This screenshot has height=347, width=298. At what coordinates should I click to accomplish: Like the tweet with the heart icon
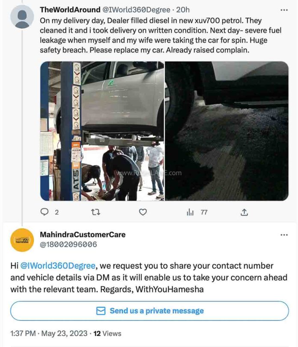tap(143, 212)
